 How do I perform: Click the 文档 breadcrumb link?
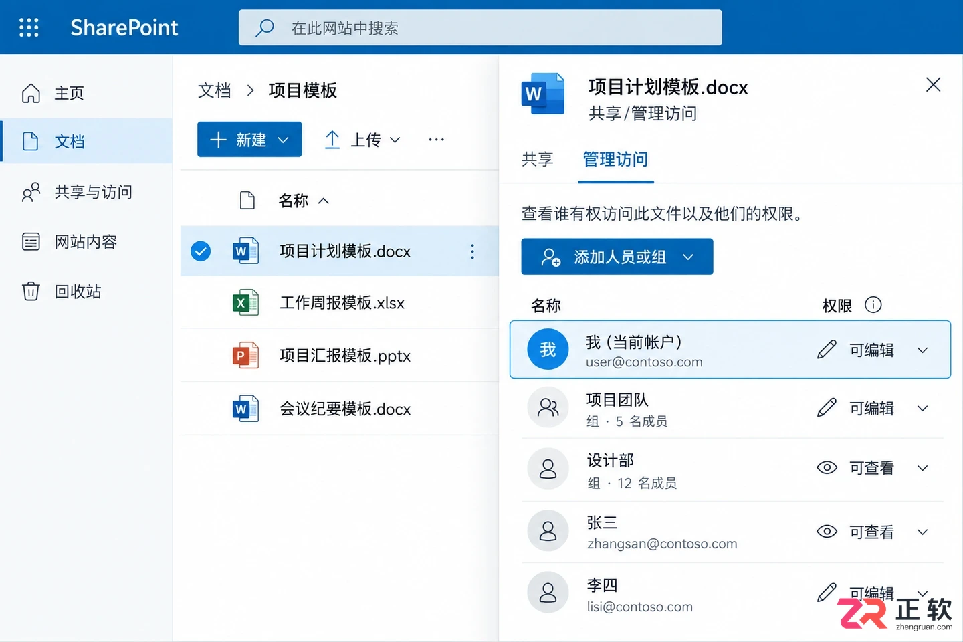[x=215, y=90]
